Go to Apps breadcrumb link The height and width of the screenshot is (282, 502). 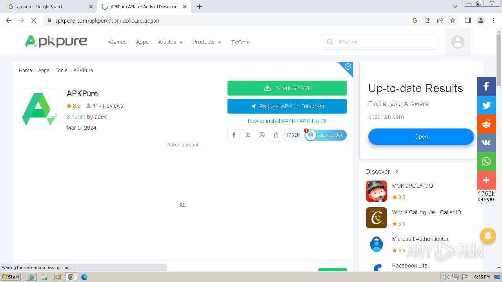[x=44, y=70]
